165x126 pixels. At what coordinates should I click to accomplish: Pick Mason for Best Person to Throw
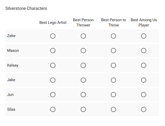click(113, 51)
